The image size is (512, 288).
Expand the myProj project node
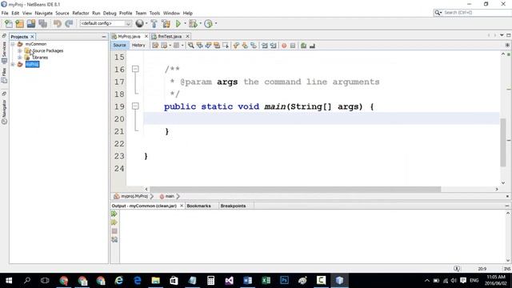pos(13,64)
